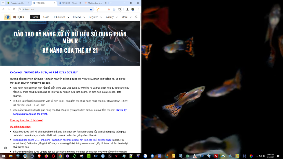
Task: Open the PostgreSQL elephant taskbar icon
Action: [x=181, y=156]
